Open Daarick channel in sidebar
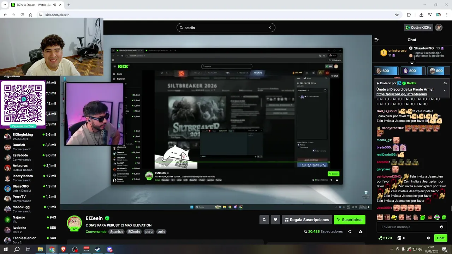452x254 pixels. click(30, 147)
